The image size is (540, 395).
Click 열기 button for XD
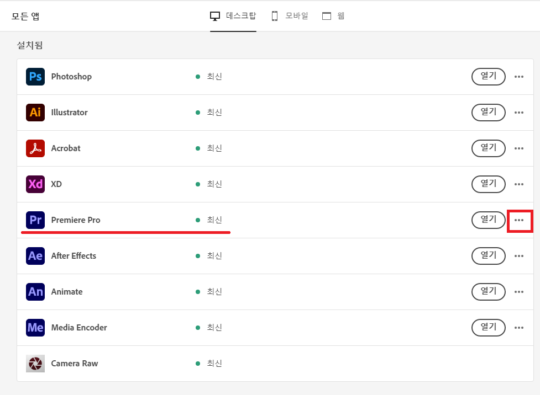tap(489, 184)
